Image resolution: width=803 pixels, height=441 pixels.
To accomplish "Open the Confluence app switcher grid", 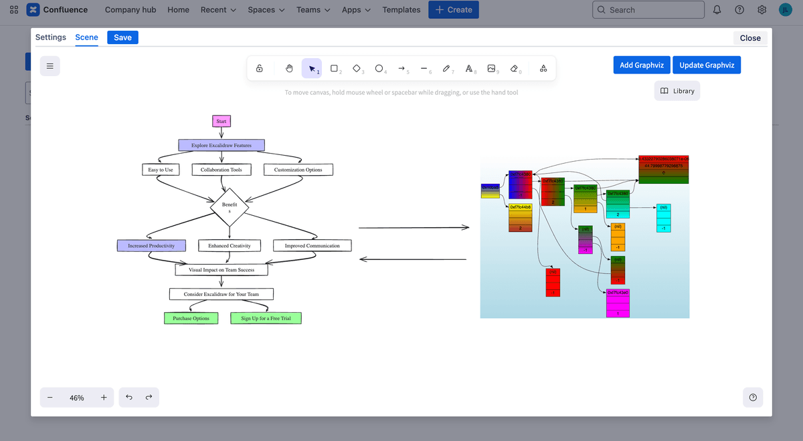I will (14, 10).
